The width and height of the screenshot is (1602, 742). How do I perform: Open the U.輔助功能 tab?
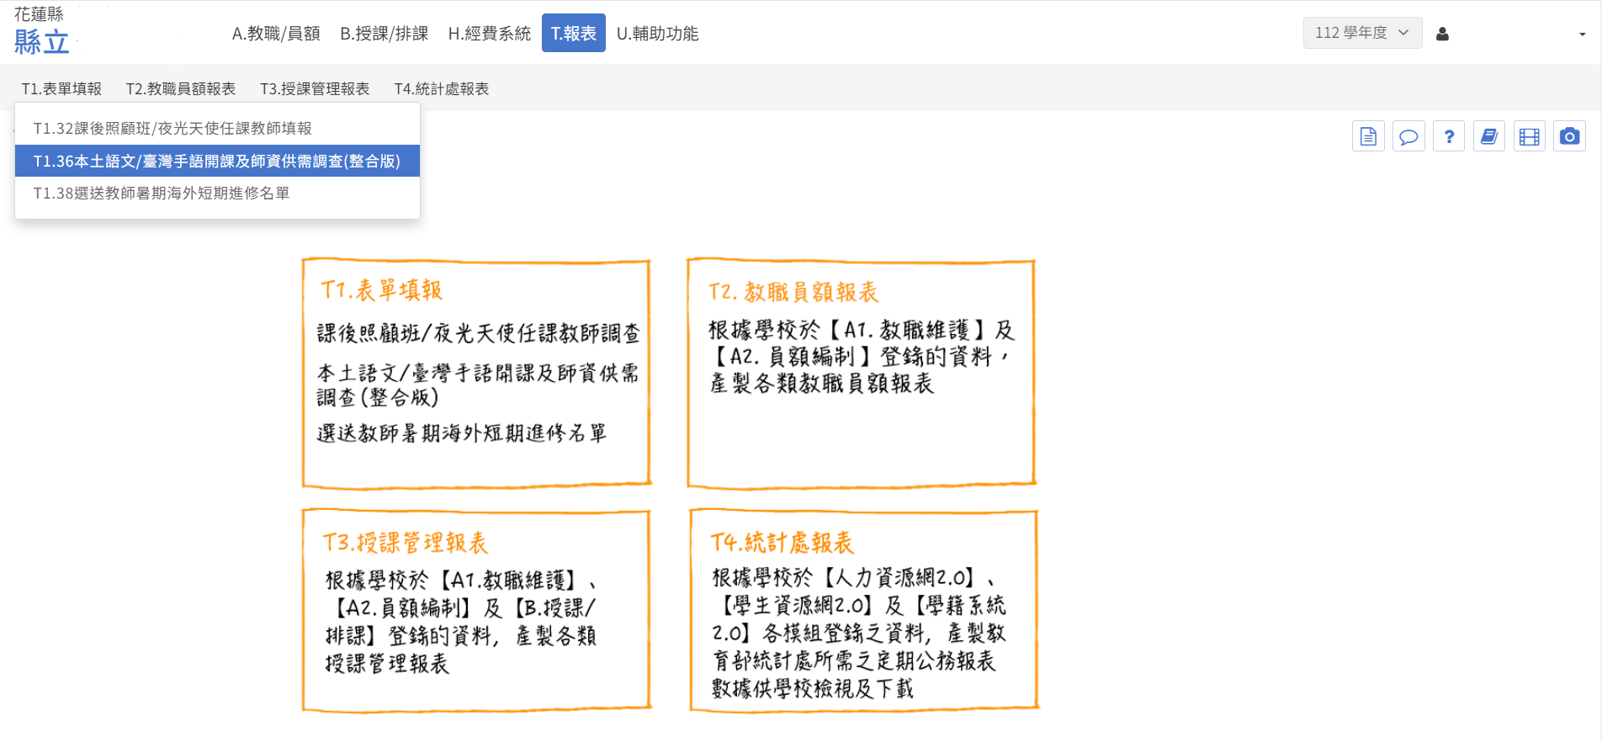[x=657, y=34]
